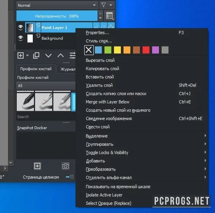This screenshot has height=213, width=215.
Task: Click the brush Search input field
Action: pyautogui.click(x=46, y=117)
